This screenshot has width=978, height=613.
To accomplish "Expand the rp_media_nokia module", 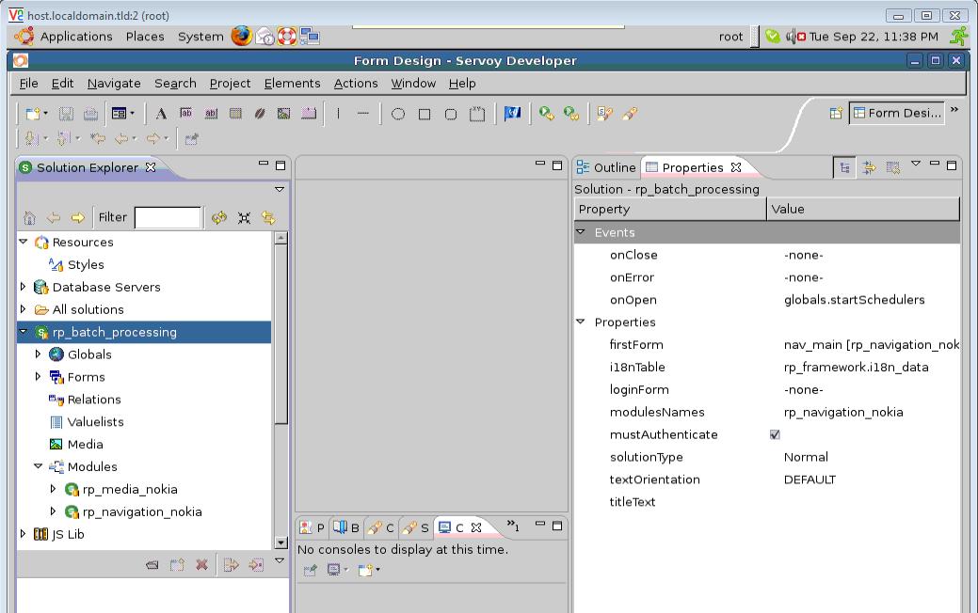I will pyautogui.click(x=53, y=489).
